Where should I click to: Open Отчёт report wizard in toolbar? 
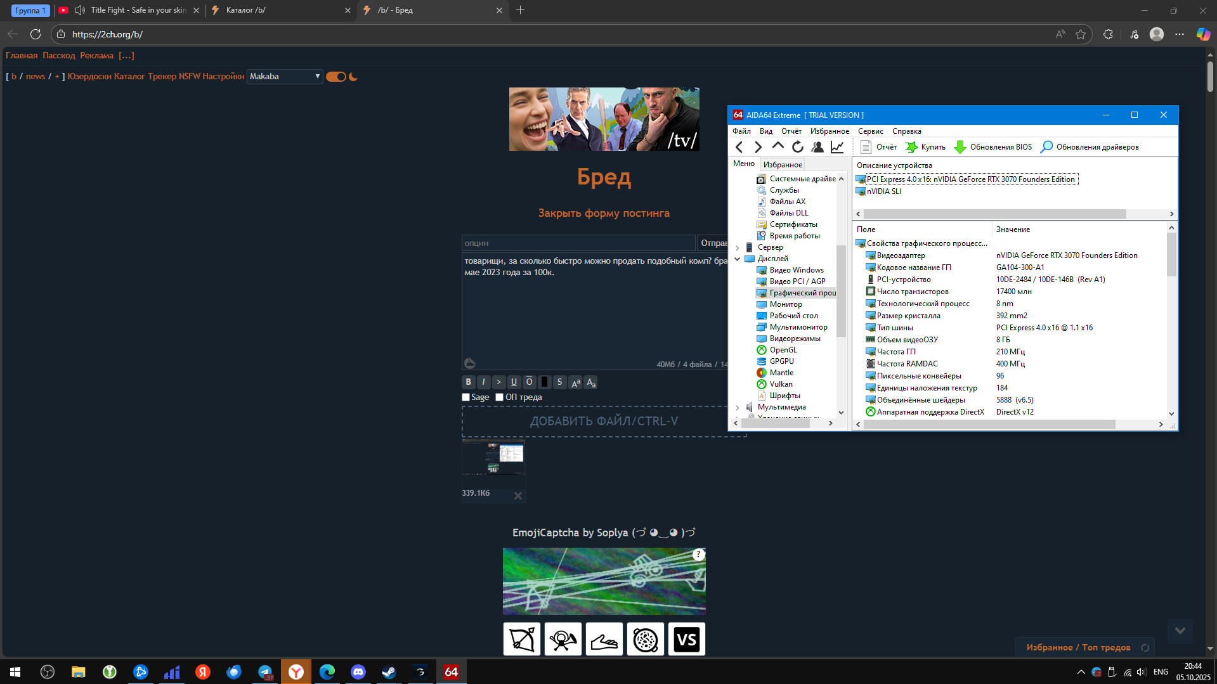click(878, 147)
